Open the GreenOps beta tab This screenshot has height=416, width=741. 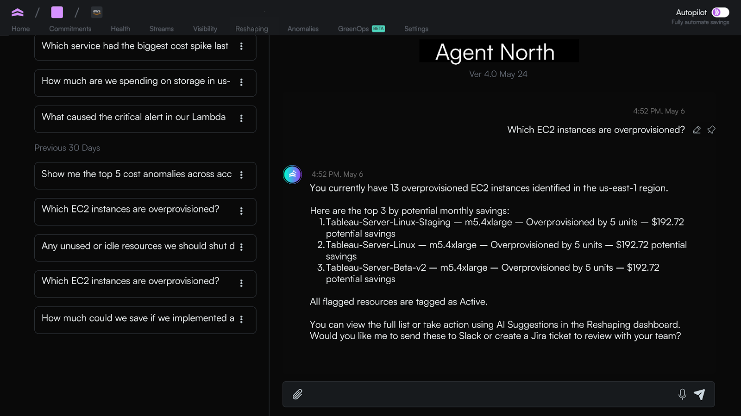click(x=361, y=29)
